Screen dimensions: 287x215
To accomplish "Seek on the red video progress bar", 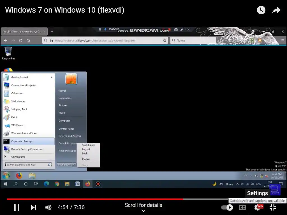I will 95,199.
